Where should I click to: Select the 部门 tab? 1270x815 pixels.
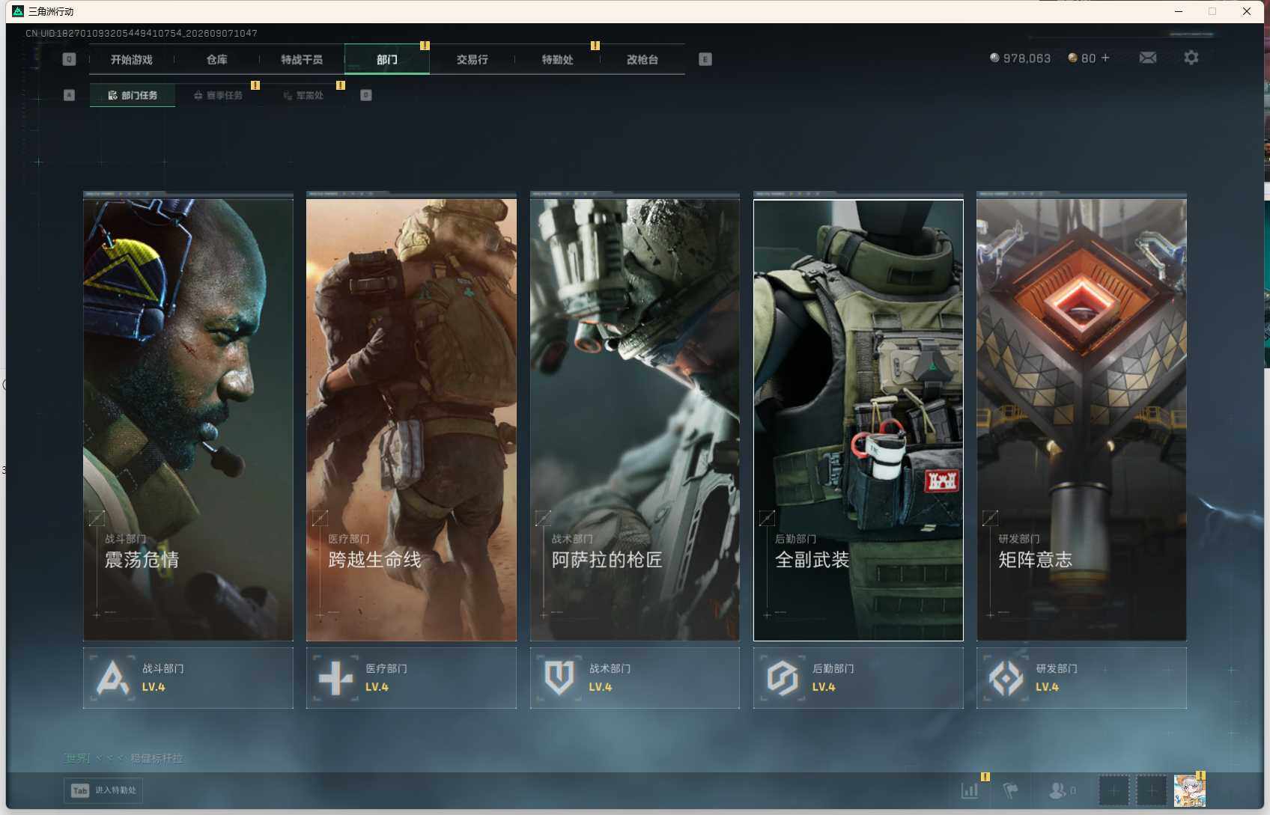tap(387, 59)
